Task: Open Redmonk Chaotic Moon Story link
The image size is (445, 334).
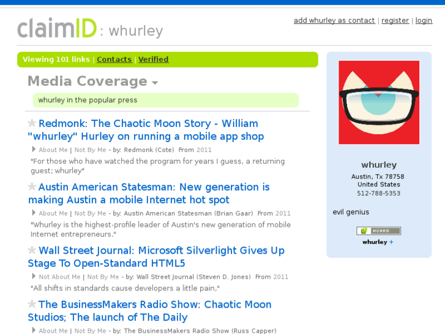Action: tap(146, 130)
